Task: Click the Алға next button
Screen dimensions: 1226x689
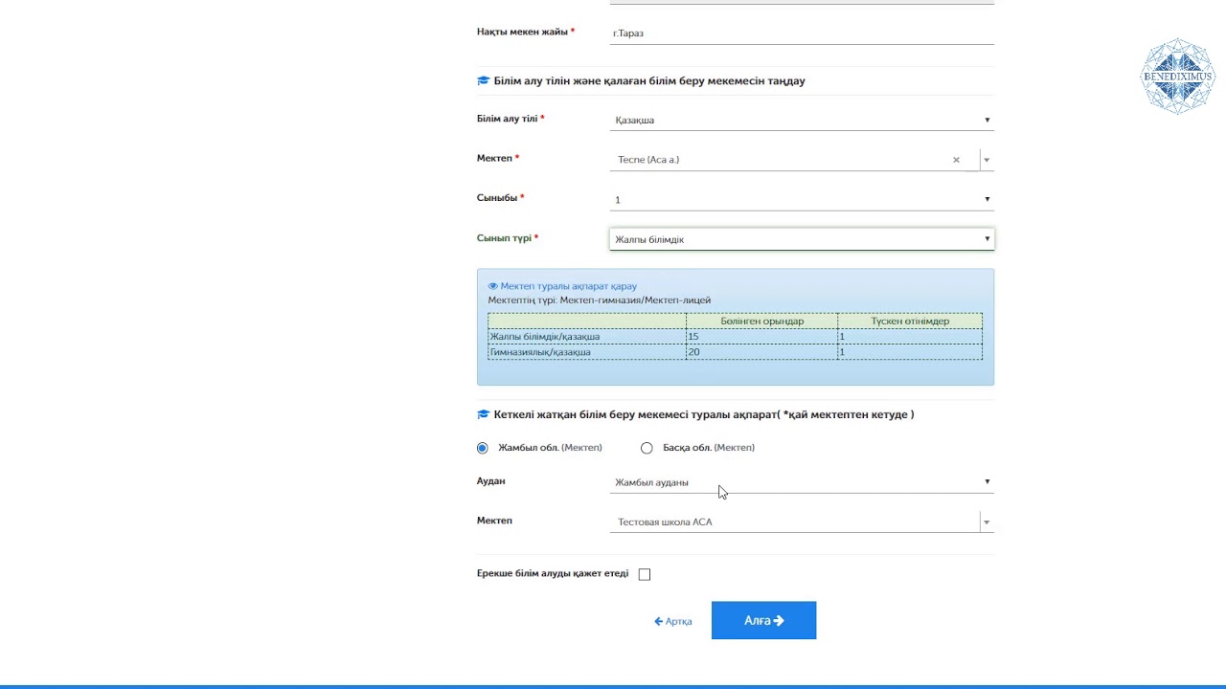Action: (763, 620)
